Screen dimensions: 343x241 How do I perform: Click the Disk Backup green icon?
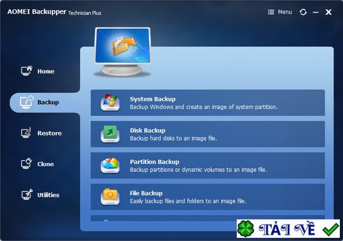(110, 134)
